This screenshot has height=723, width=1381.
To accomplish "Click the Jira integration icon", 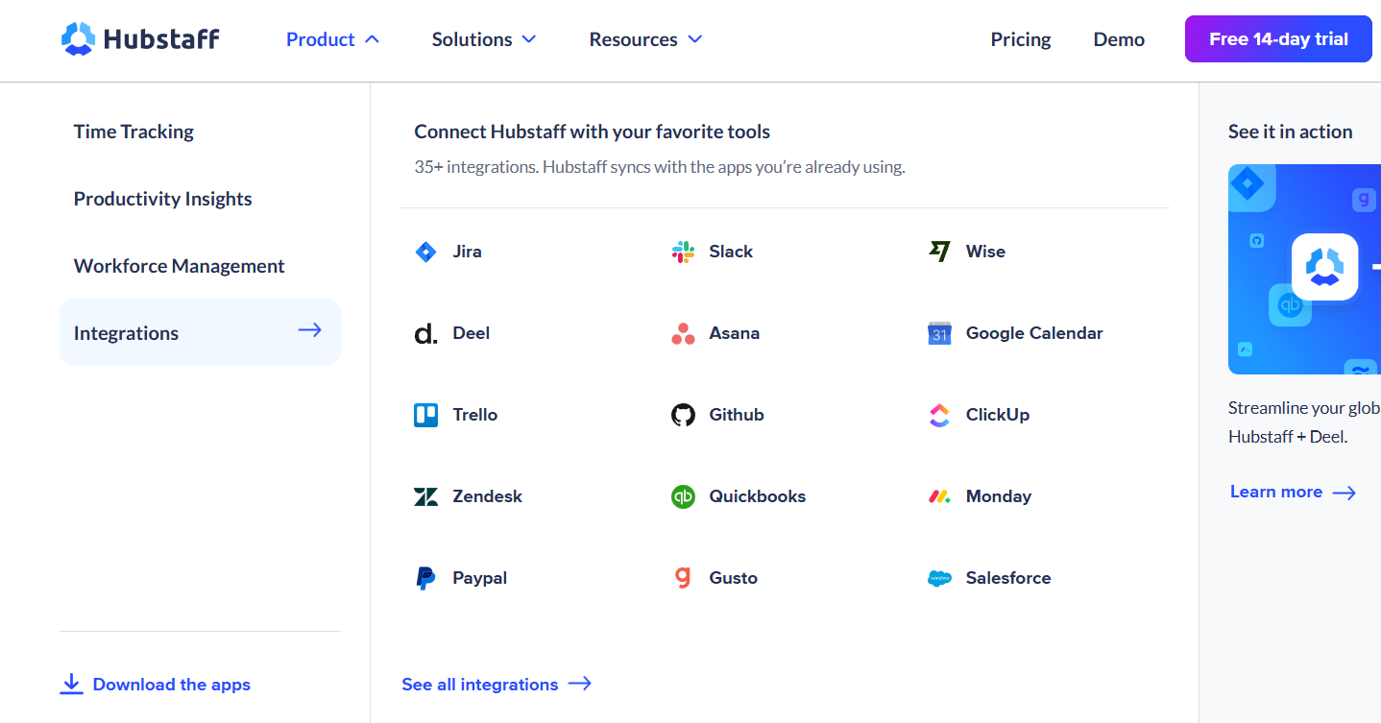I will (x=425, y=252).
